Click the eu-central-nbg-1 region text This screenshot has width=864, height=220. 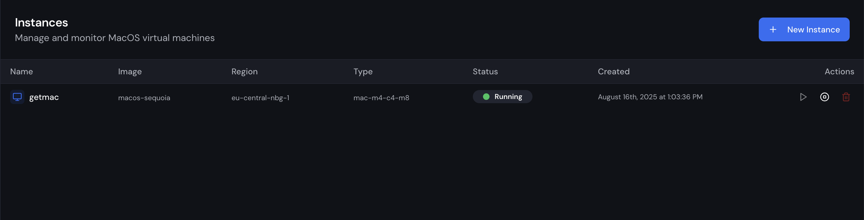261,98
